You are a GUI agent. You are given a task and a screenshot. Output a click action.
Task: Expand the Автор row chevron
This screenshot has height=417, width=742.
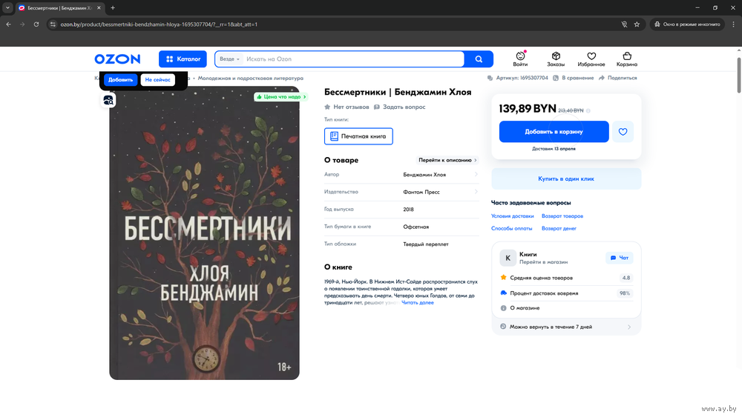pyautogui.click(x=476, y=175)
